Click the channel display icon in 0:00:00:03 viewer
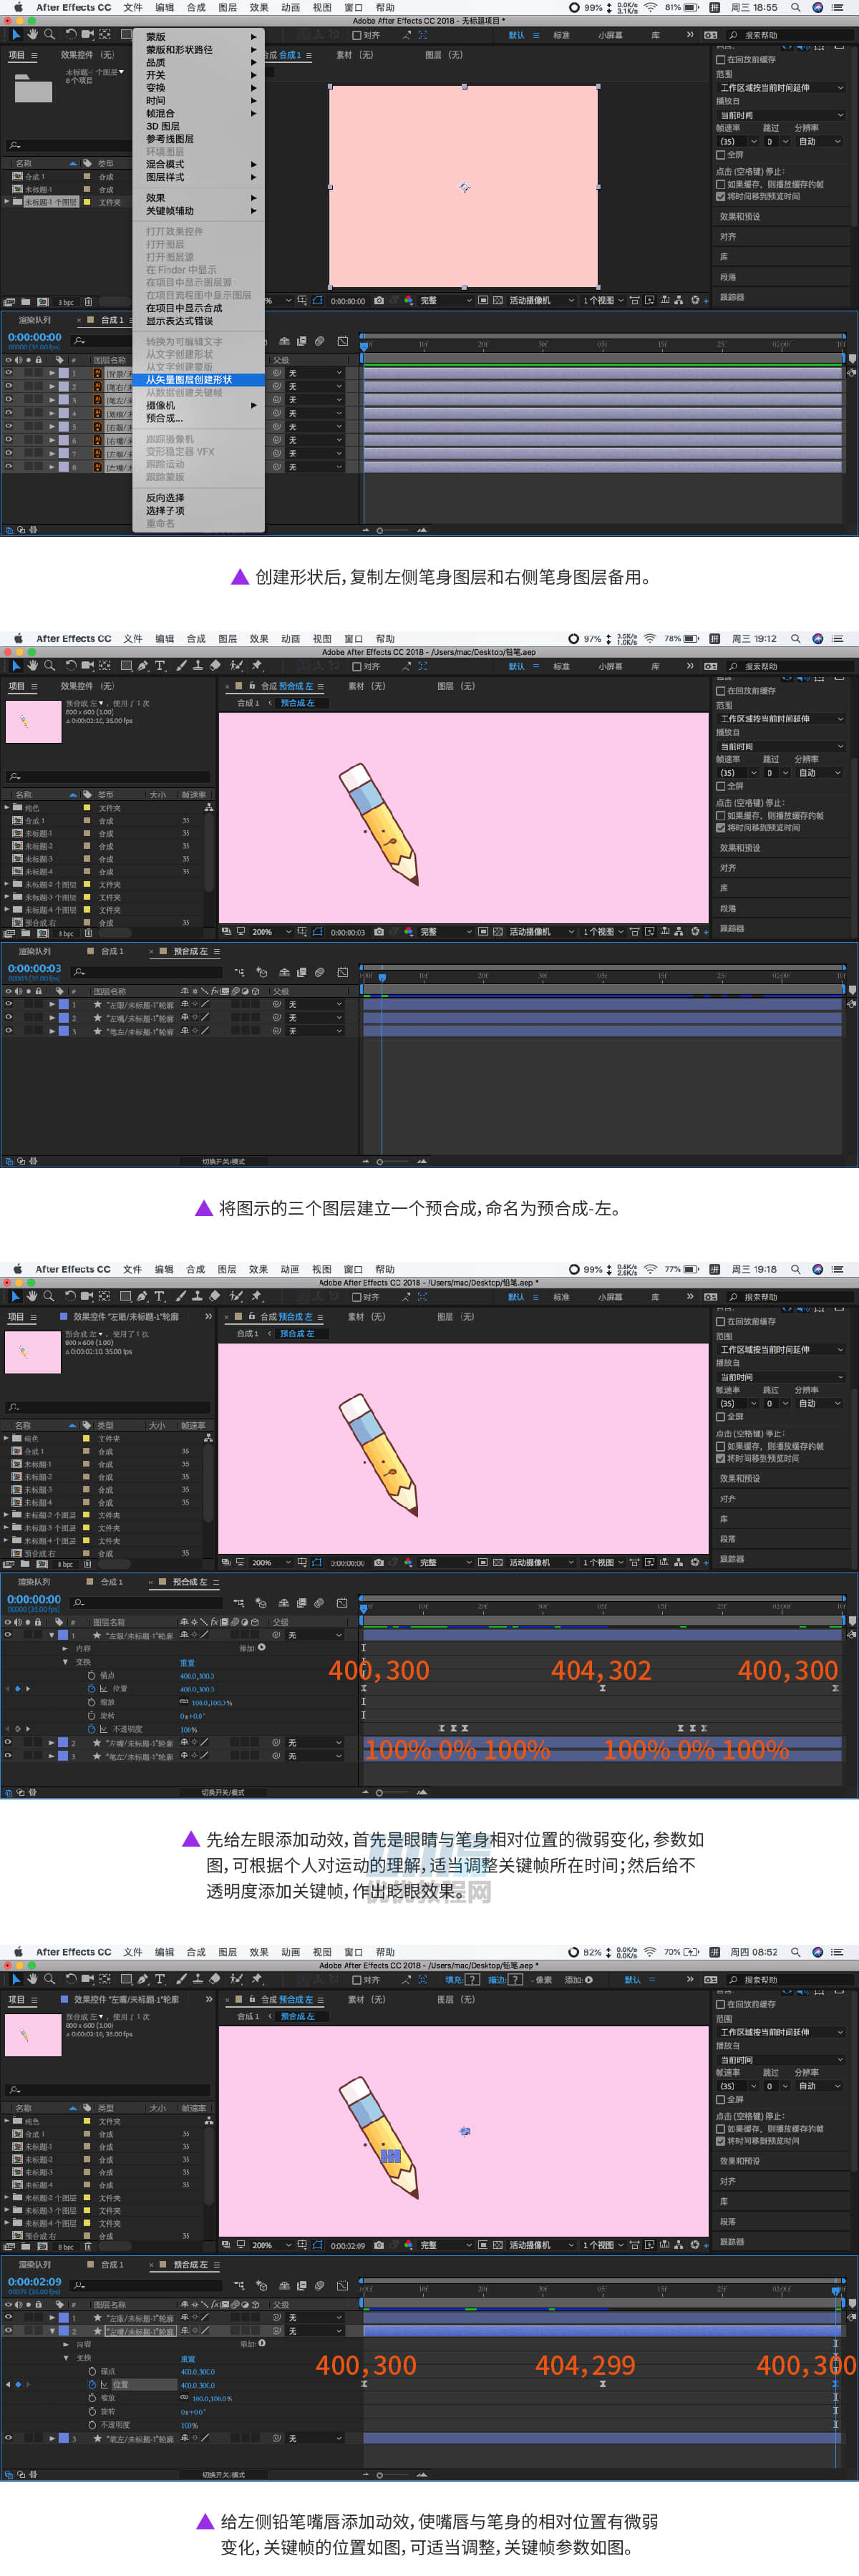 pos(408,931)
